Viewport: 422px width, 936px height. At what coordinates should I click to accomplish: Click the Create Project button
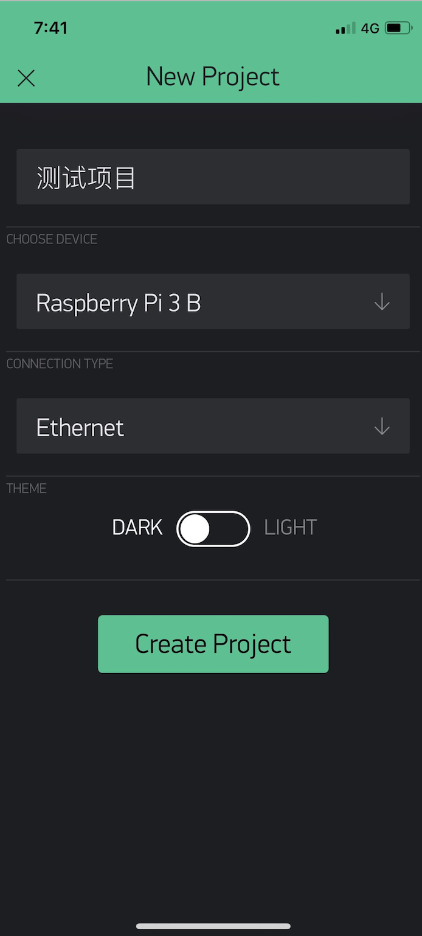[213, 644]
